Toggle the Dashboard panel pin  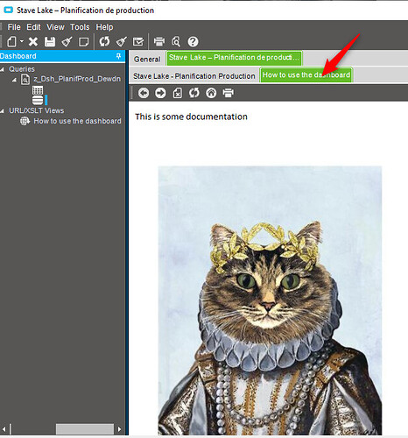[118, 56]
